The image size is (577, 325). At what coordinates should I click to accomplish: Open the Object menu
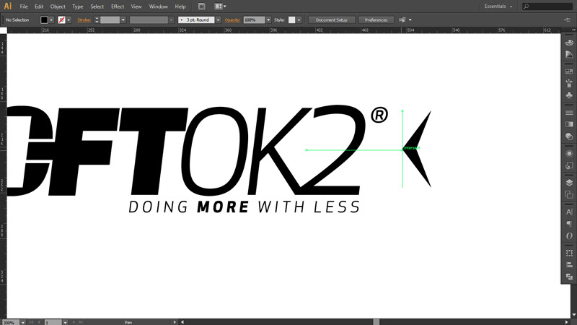pos(58,6)
